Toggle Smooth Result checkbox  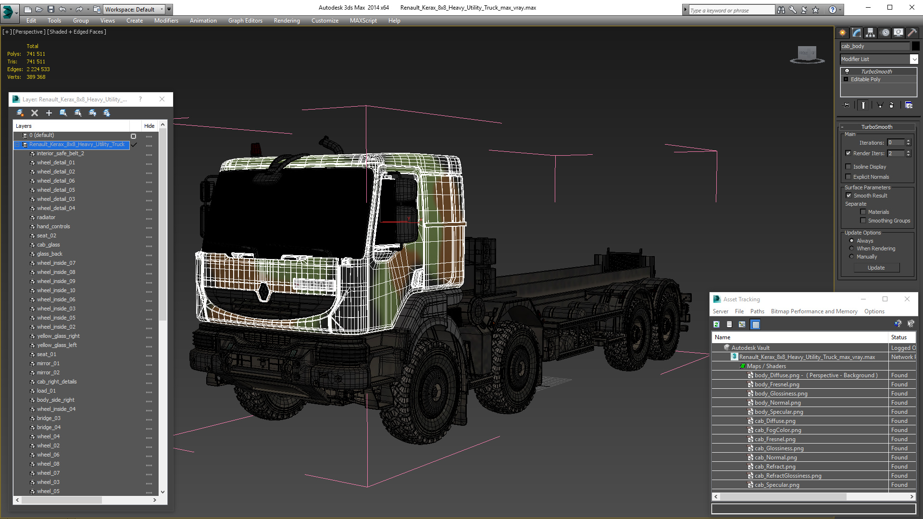(x=849, y=196)
